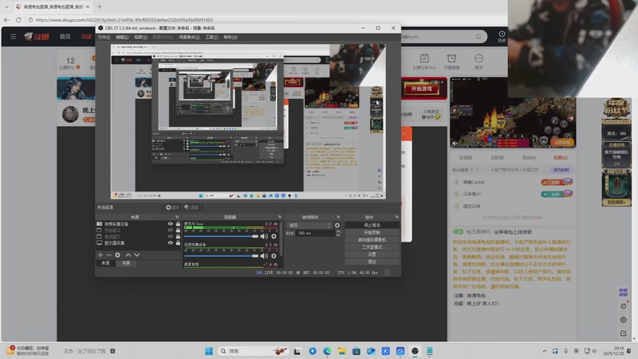Hide the 视频采集设备 source via eye icon

[x=171, y=224]
